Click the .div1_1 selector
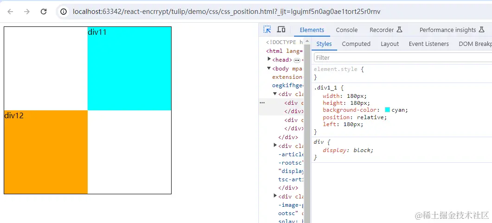 pos(325,88)
